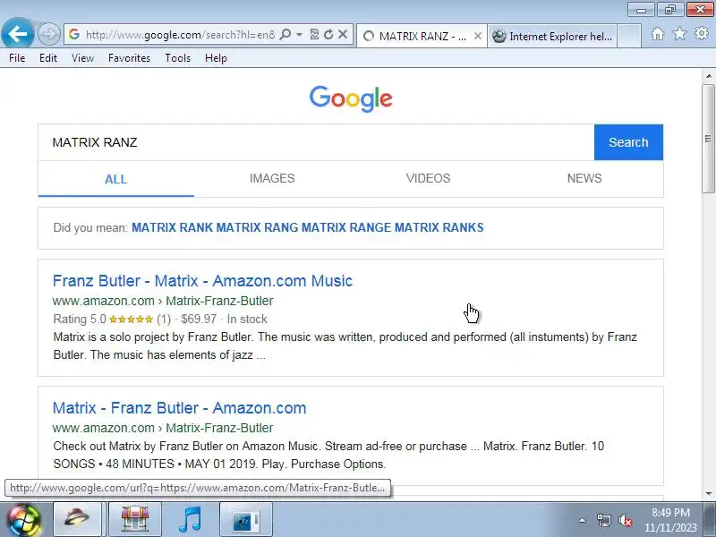The width and height of the screenshot is (716, 537).
Task: Open the media library taskbar icon
Action: coord(246,519)
